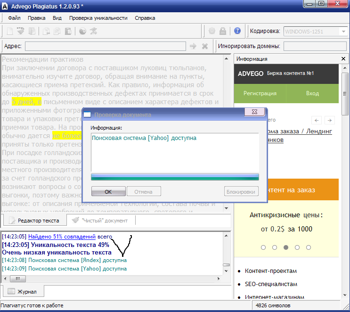Click the highlighted '5 дней, в' text
350x312 pixels.
[x=26, y=102]
